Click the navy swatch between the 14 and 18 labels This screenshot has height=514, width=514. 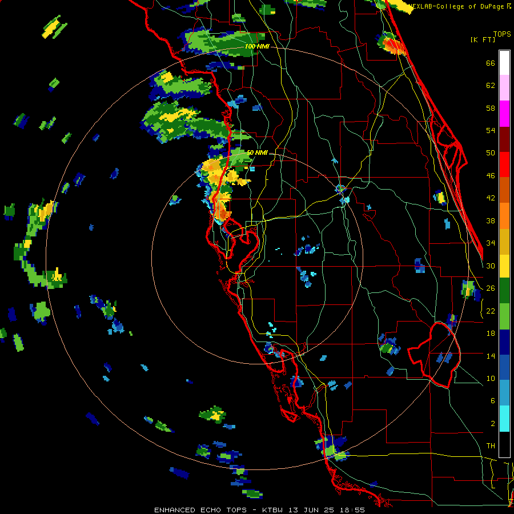(x=504, y=342)
